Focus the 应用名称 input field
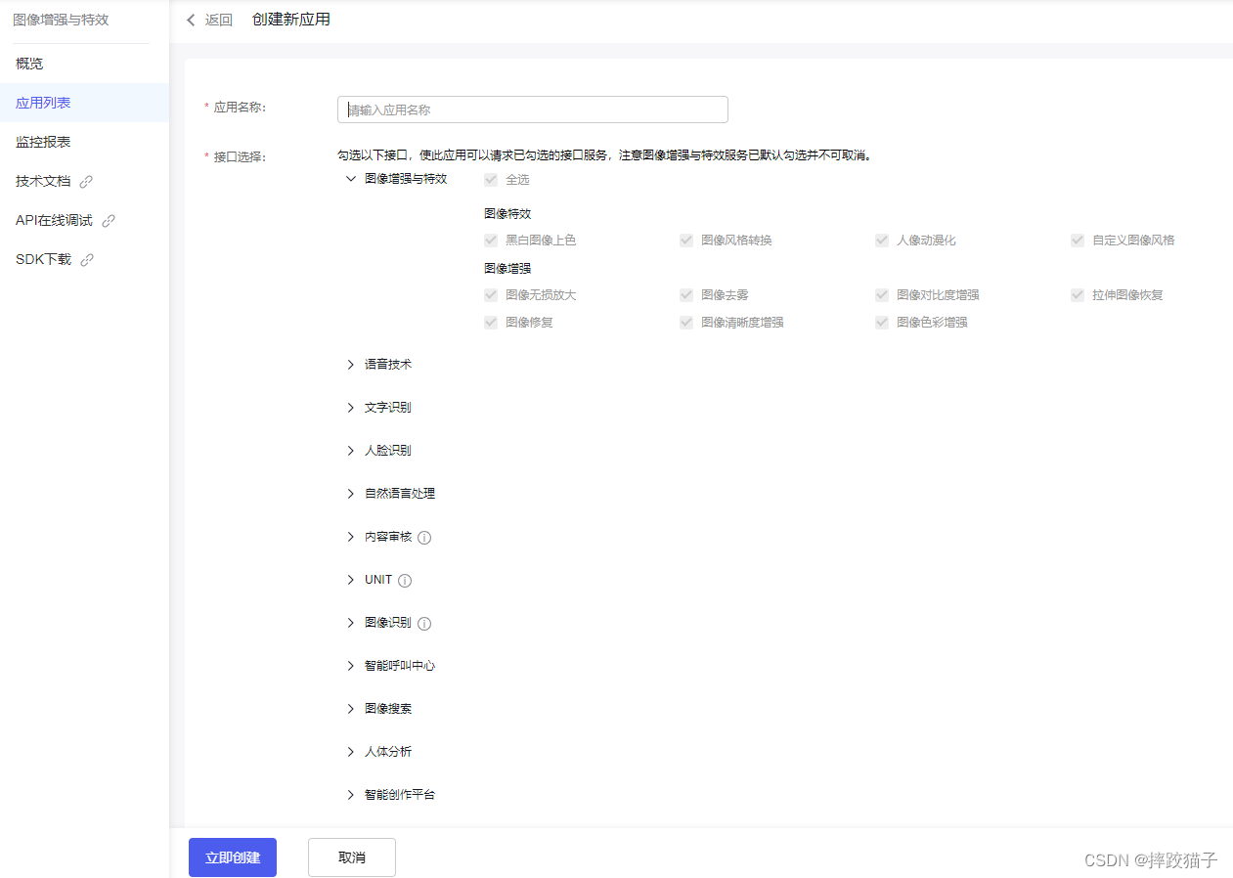This screenshot has width=1233, height=878. 533,110
